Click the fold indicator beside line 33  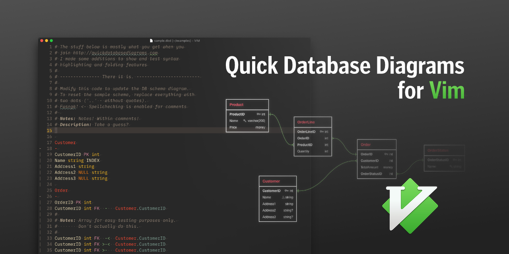coord(40,238)
